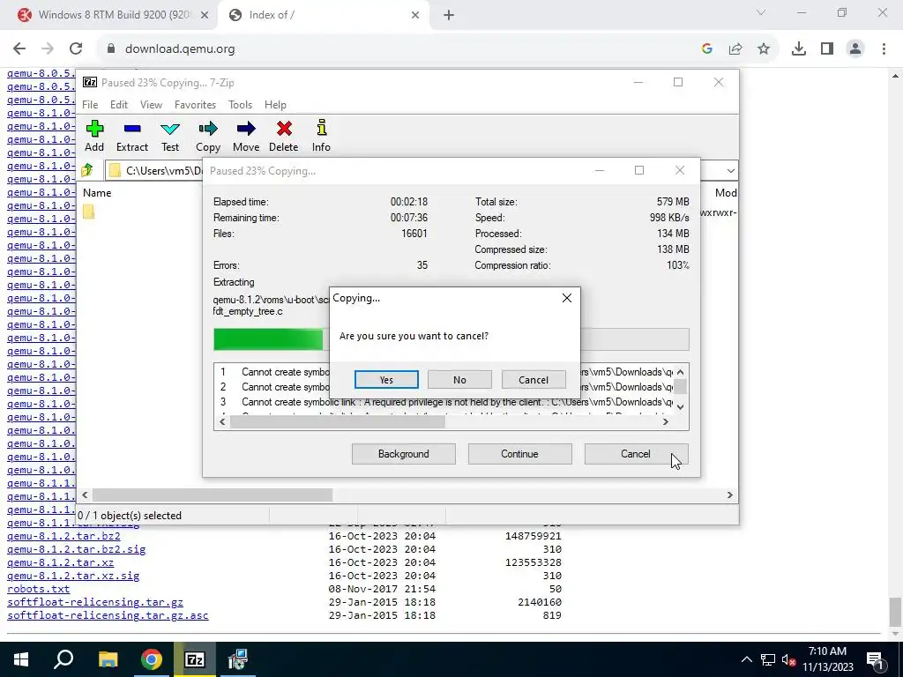This screenshot has width=903, height=677.
Task: Open the qemu-8.1.2.tar.bz2 link
Action: 63,536
